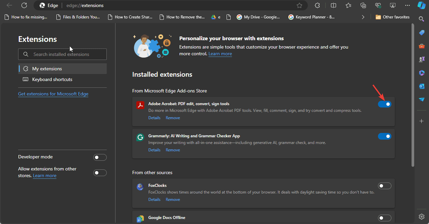This screenshot has width=429, height=224.
Task: Click the 'From other sources' label
Action: (152, 172)
